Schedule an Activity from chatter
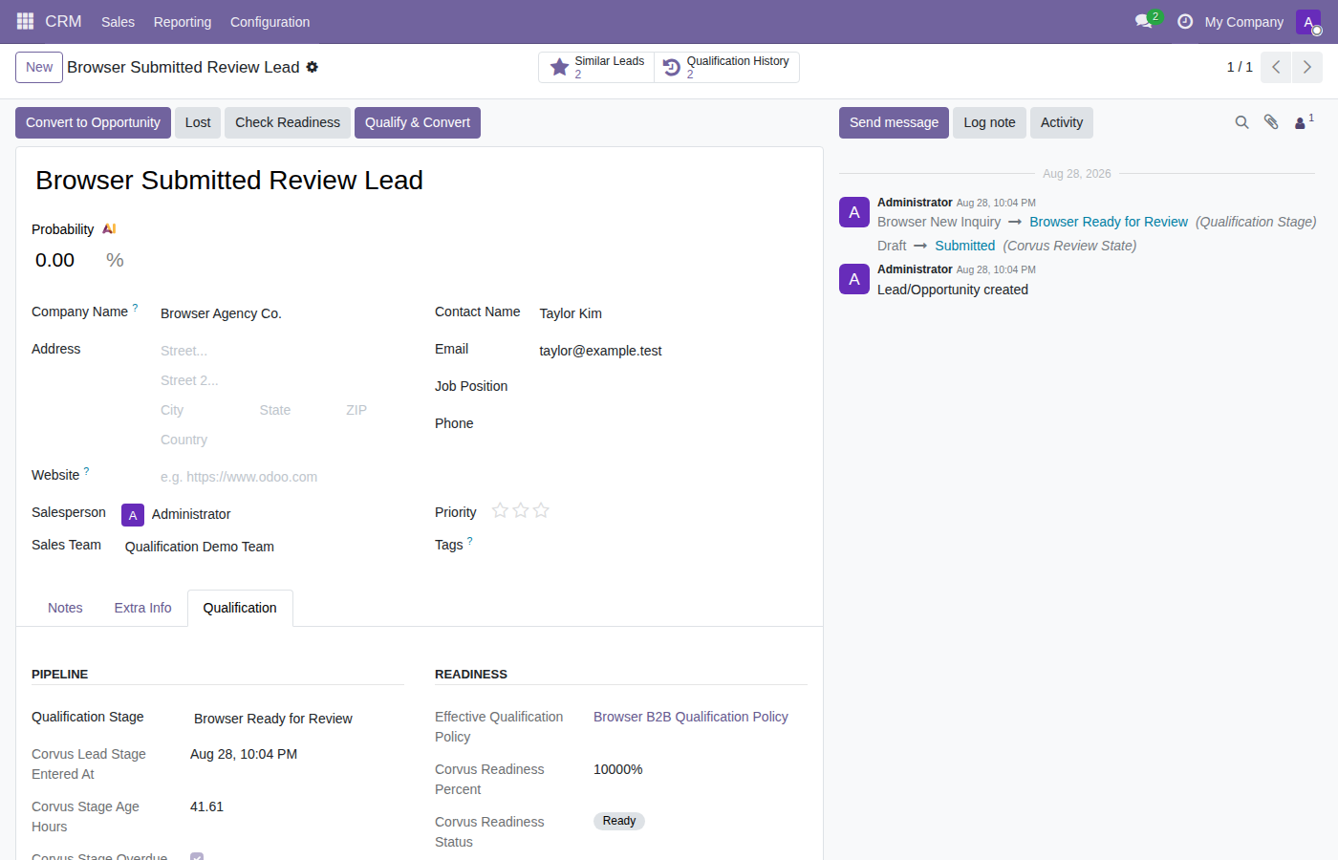 tap(1062, 122)
